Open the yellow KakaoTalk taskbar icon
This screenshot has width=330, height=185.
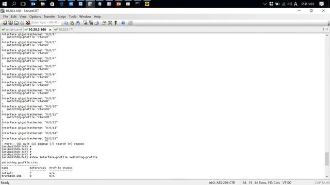coord(147,4)
